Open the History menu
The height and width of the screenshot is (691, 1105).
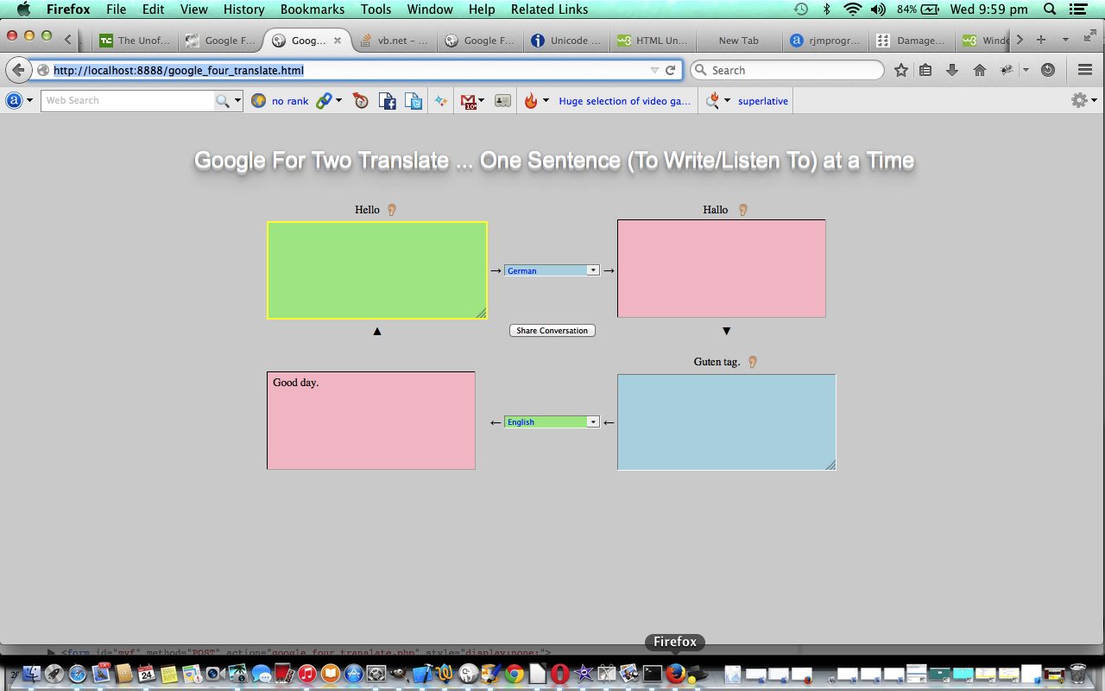pos(243,10)
